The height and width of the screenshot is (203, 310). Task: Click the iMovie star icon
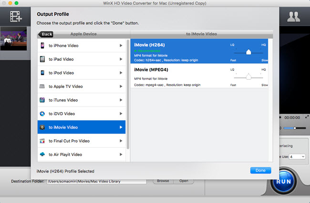42,127
